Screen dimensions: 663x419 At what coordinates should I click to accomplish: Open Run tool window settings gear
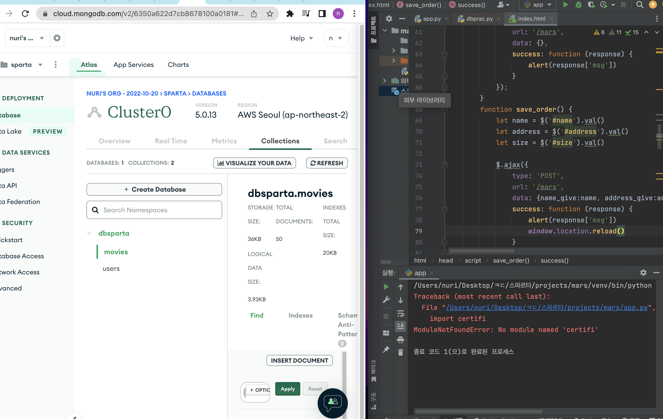(643, 273)
